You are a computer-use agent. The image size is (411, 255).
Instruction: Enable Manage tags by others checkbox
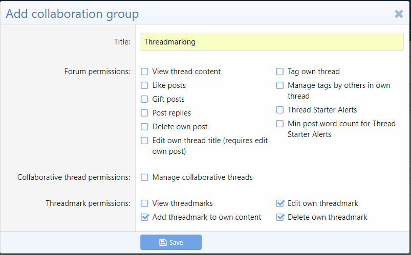tap(280, 85)
